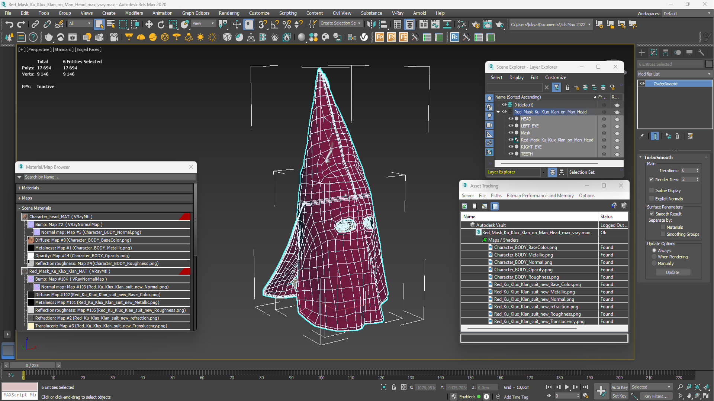The image size is (714, 401).
Task: Enable Isoline Display checkbox
Action: [651, 190]
